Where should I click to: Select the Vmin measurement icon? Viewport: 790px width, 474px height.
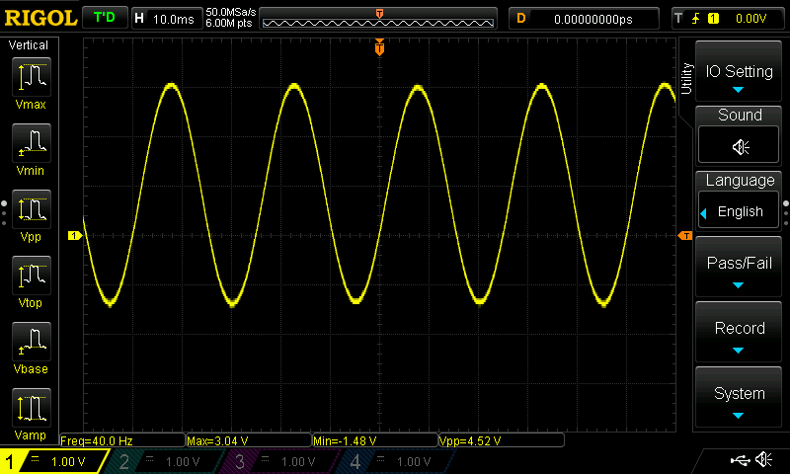coord(32,142)
